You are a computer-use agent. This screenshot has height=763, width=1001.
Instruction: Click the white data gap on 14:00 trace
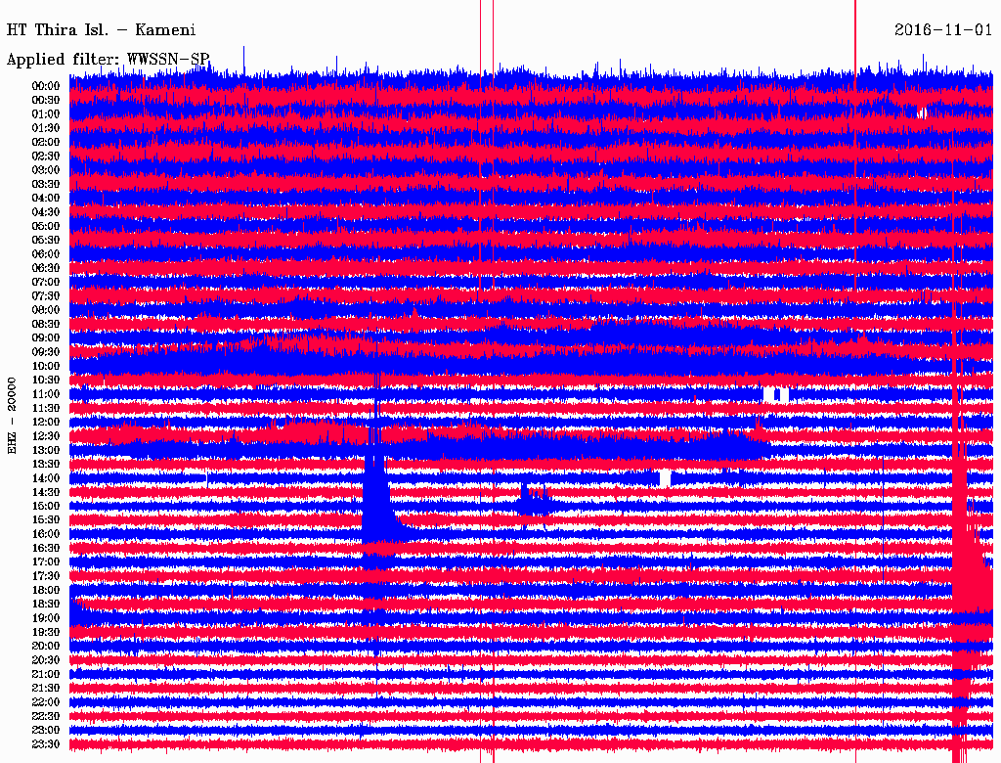point(665,477)
